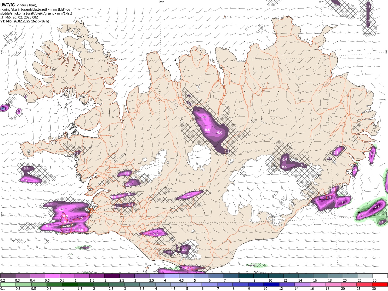
Task: Click the '2.5' precipitation value off the east coast
Action: (x=377, y=207)
